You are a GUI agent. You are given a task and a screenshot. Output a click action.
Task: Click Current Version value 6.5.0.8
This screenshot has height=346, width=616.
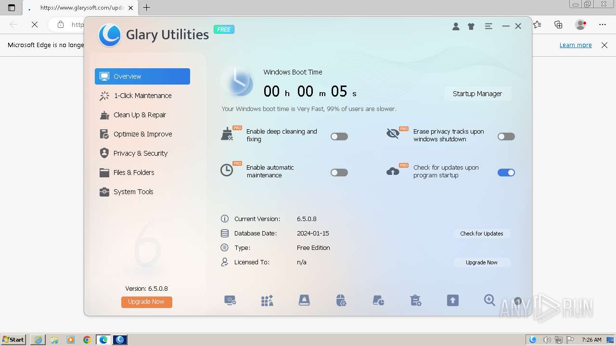pyautogui.click(x=307, y=219)
